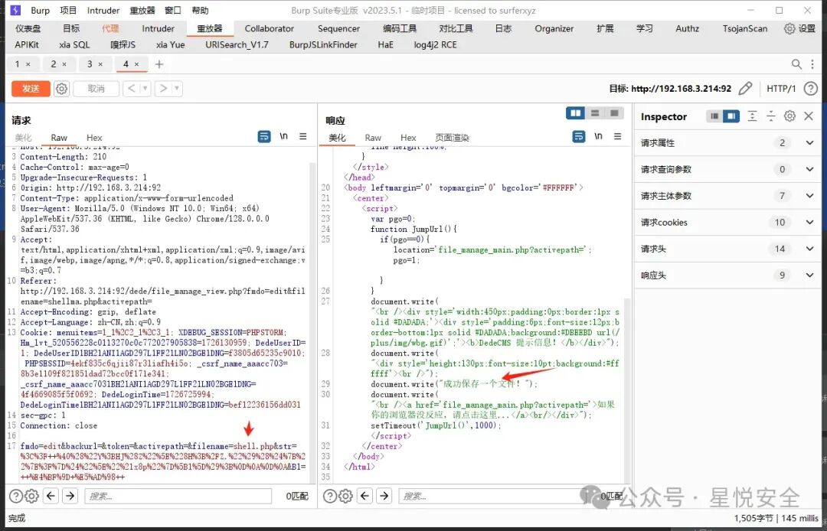827x531 pixels.
Task: Open request search settings gear
Action: coord(31,496)
